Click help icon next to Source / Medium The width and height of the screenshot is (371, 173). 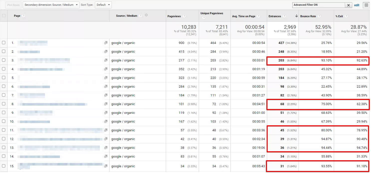pyautogui.click(x=141, y=15)
